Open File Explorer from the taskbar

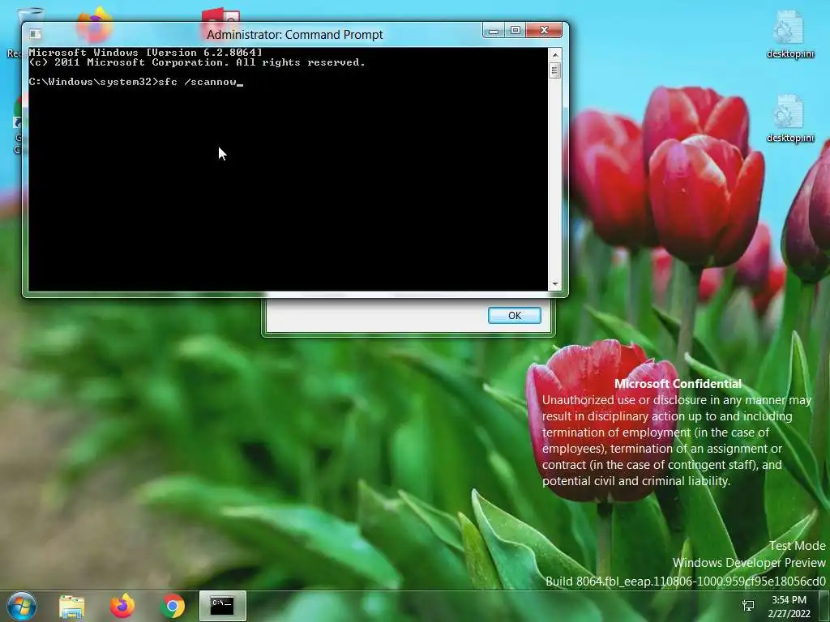71,606
